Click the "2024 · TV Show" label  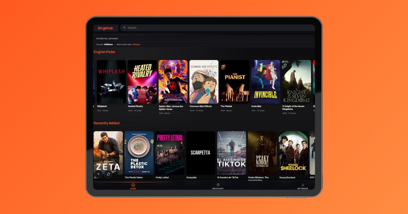[196, 110]
